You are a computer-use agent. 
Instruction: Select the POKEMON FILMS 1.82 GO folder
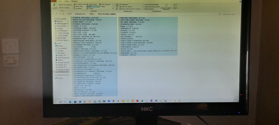[130, 24]
